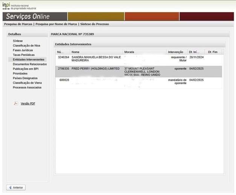Open Documentos Relacionados section
The image size is (236, 195).
point(30,64)
